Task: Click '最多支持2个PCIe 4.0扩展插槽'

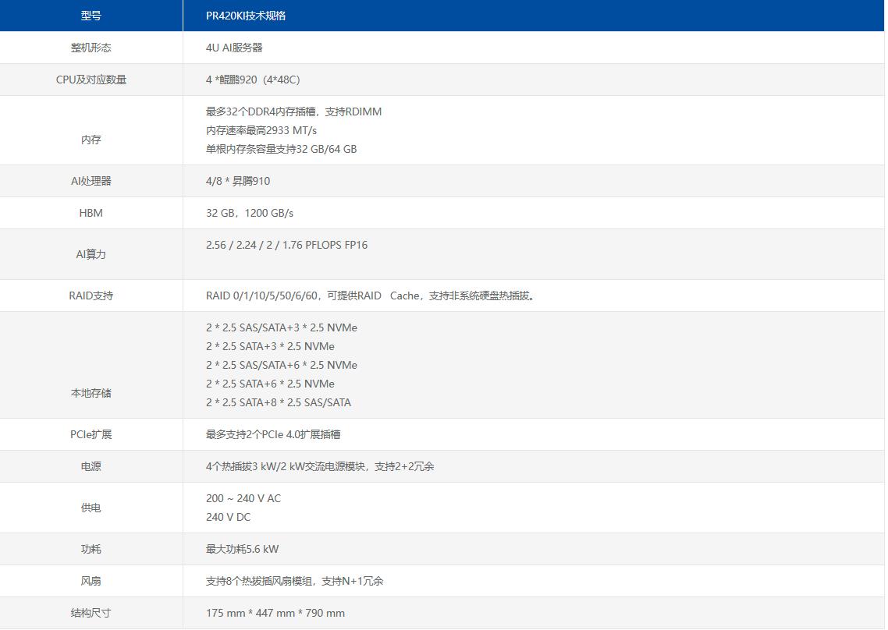Action: click(273, 435)
